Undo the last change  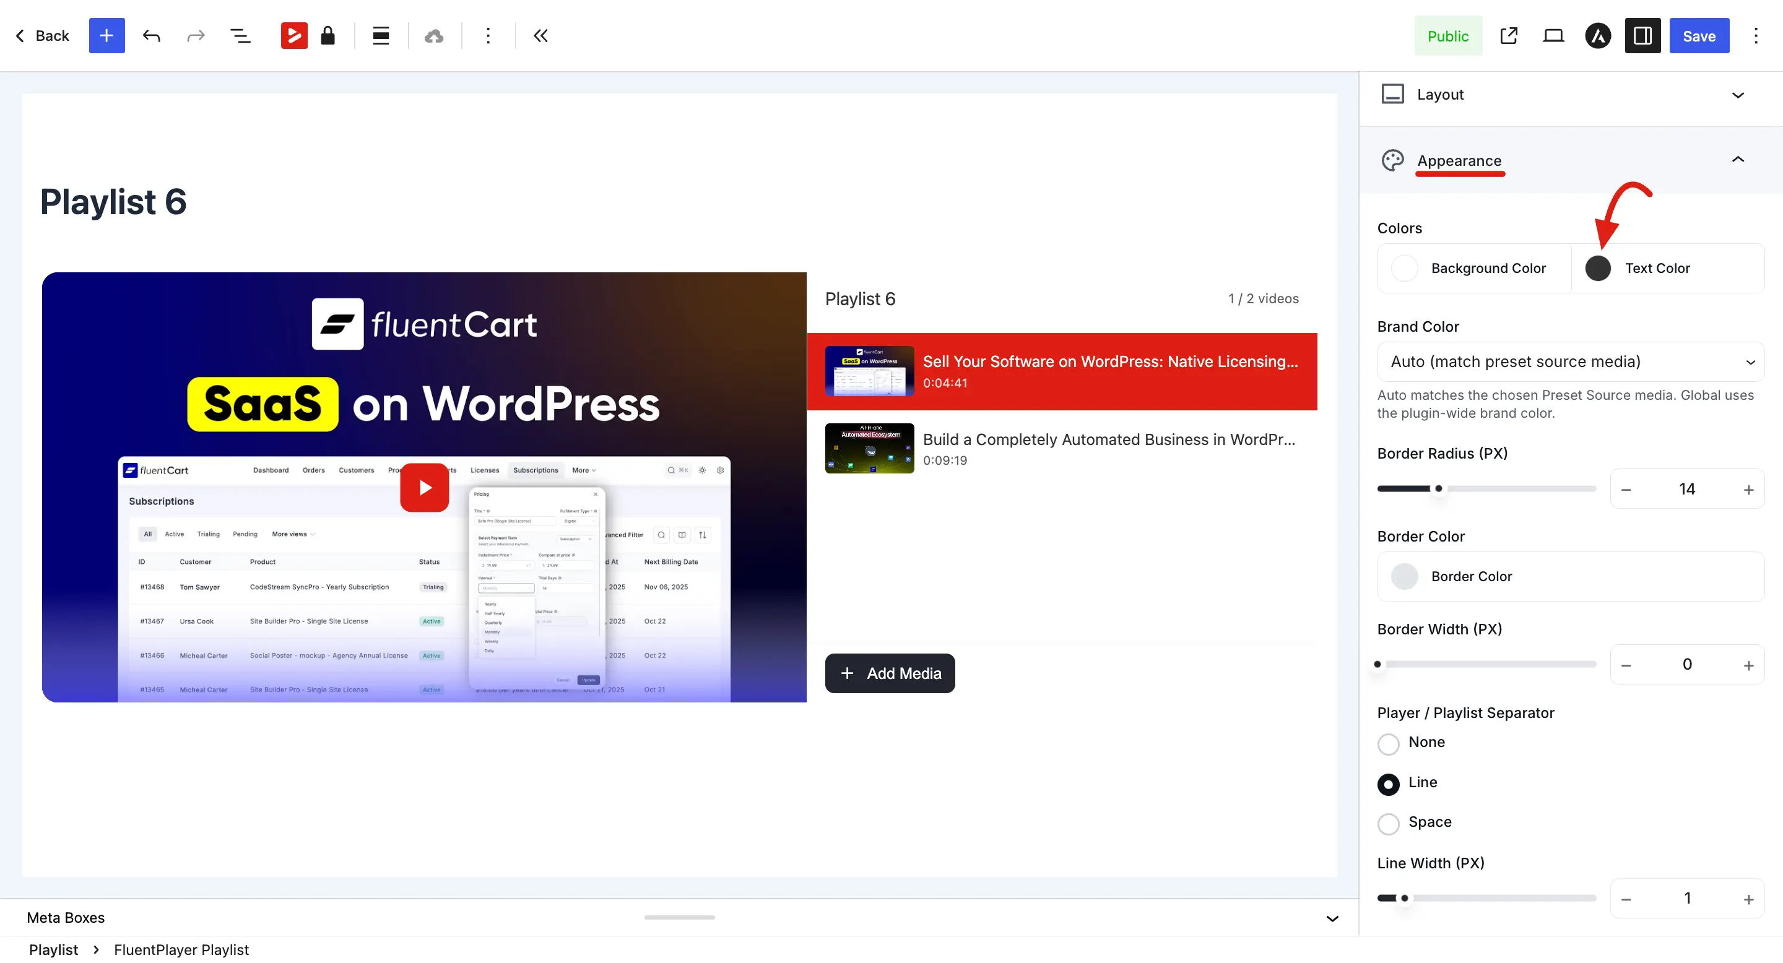coord(151,35)
